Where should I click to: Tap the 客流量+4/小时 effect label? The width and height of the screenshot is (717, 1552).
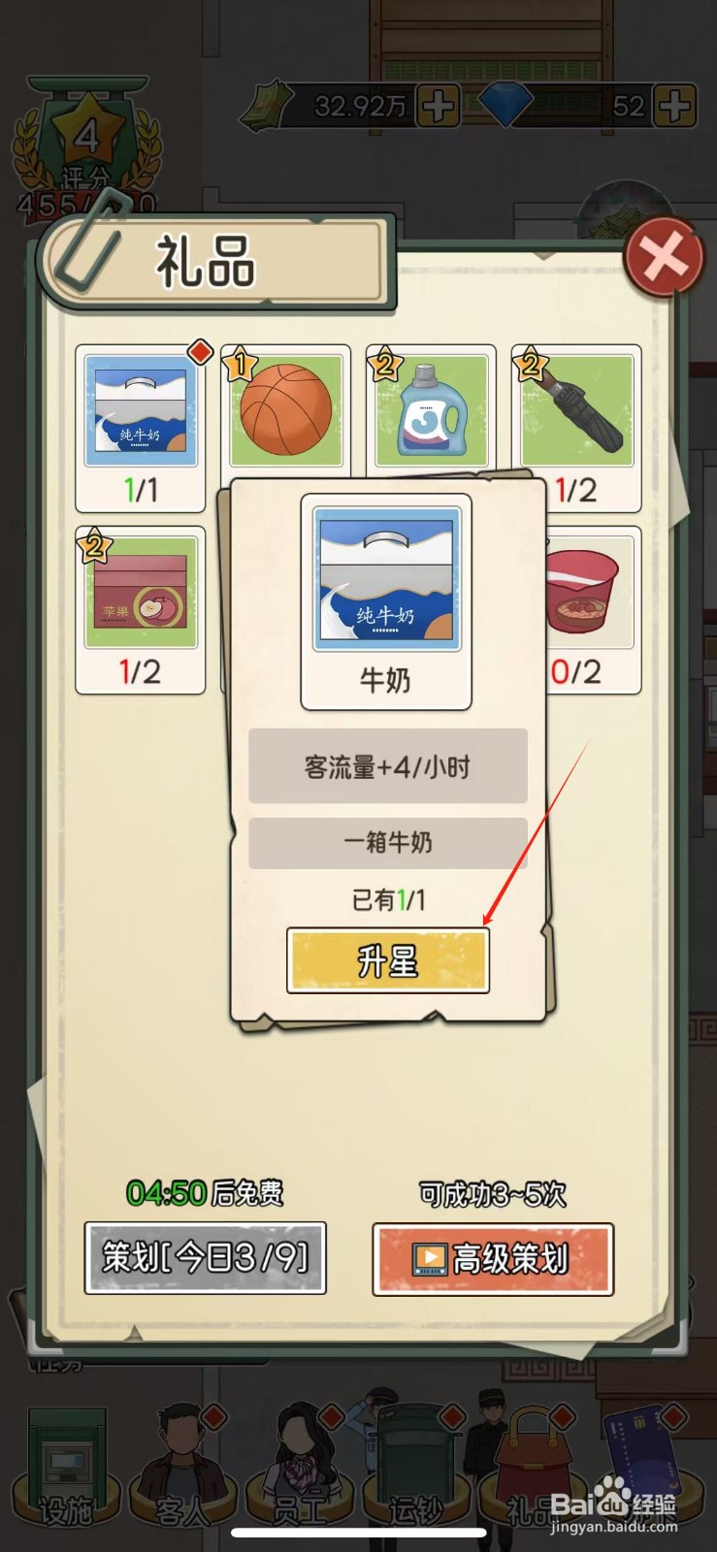click(x=387, y=766)
